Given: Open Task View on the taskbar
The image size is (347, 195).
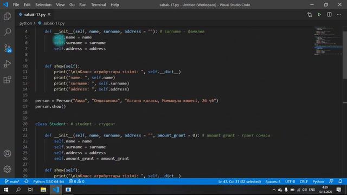Looking at the screenshot, I should click(30, 190).
